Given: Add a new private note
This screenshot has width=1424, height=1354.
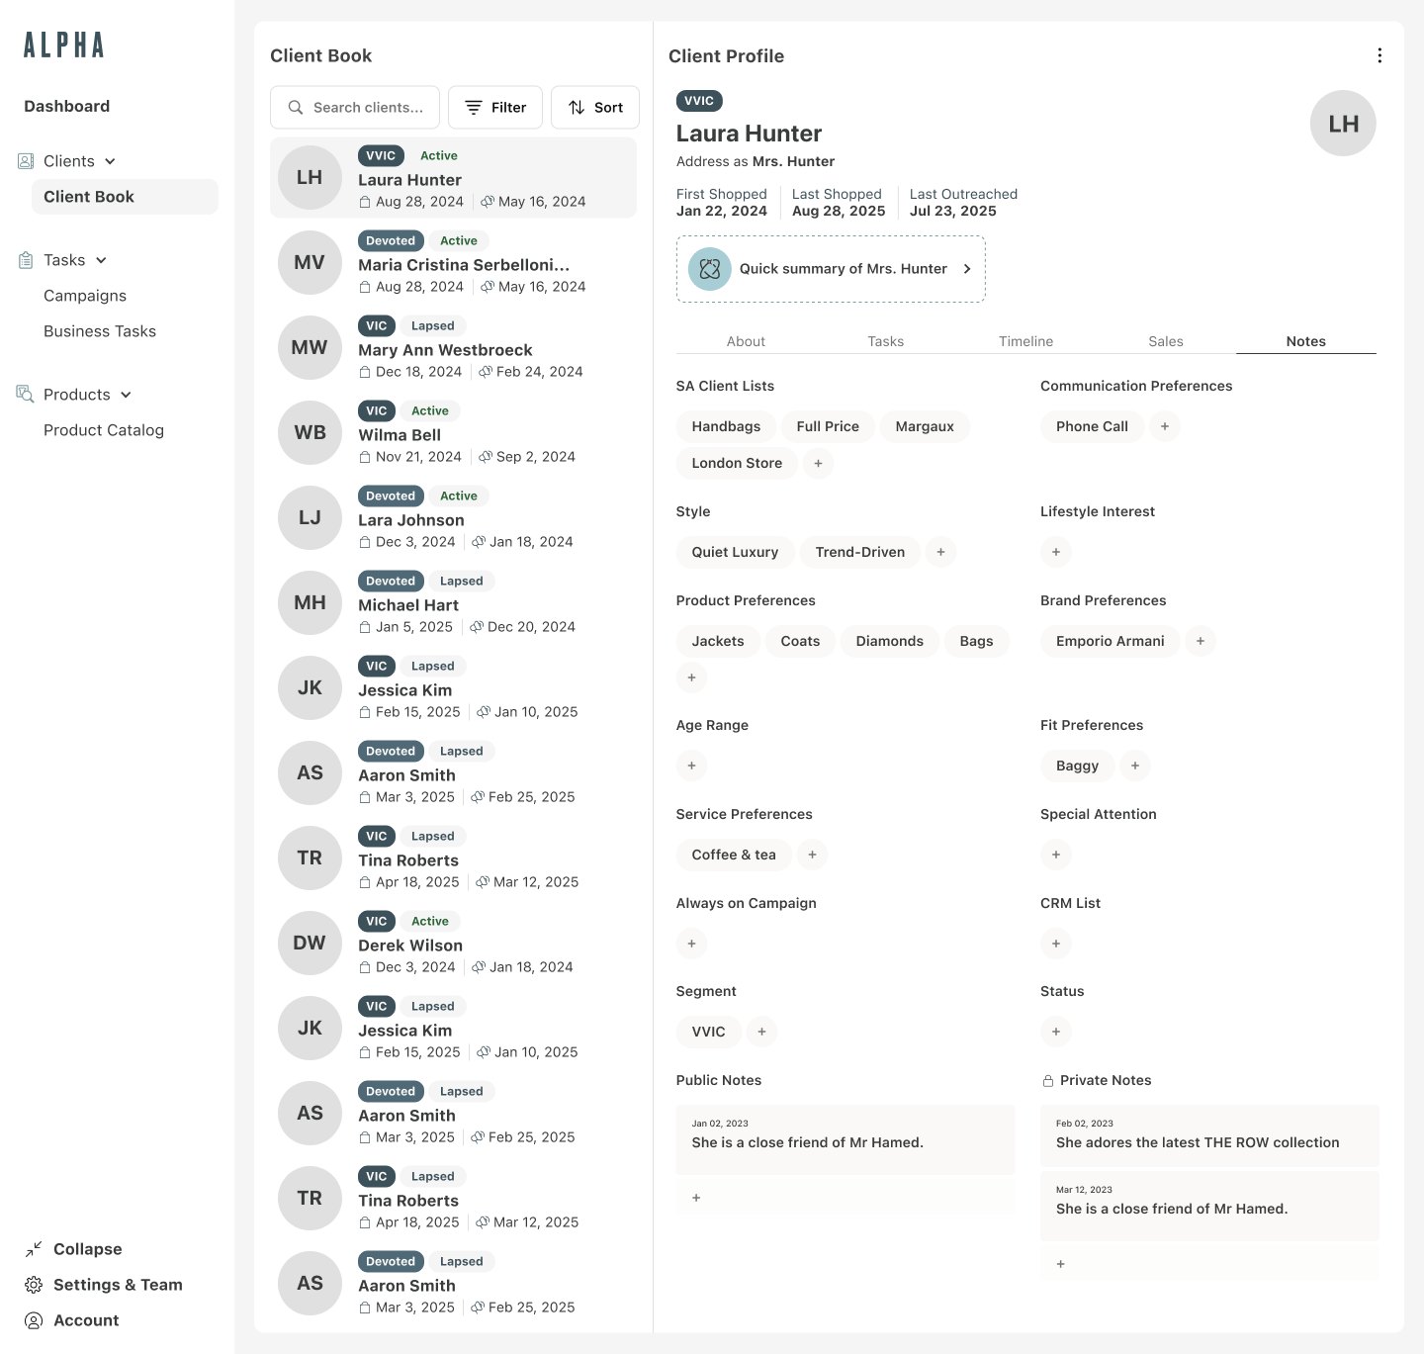Looking at the screenshot, I should pos(1209,1264).
